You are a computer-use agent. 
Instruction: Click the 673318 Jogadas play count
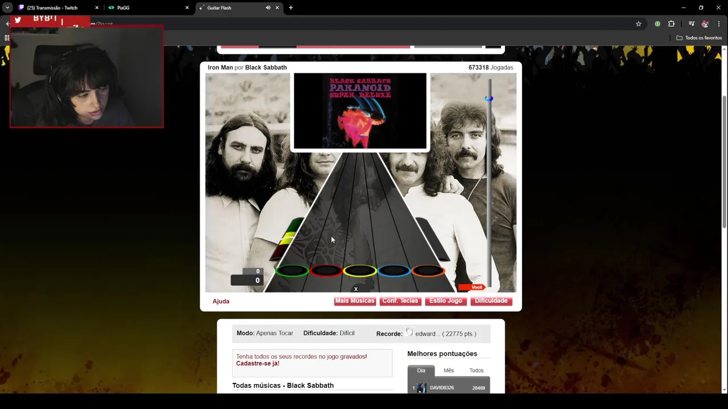point(491,68)
